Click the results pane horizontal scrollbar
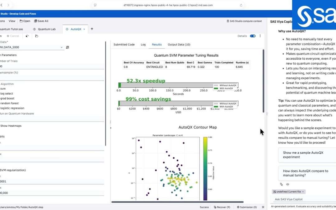The height and width of the screenshot is (210, 336). coord(177,202)
